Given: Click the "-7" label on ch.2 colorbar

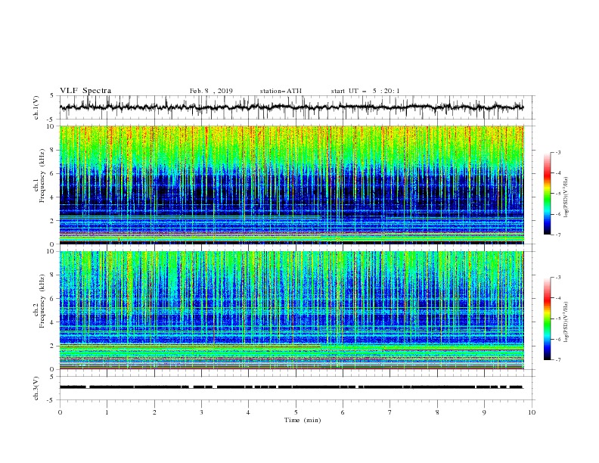Looking at the screenshot, I should click(557, 360).
